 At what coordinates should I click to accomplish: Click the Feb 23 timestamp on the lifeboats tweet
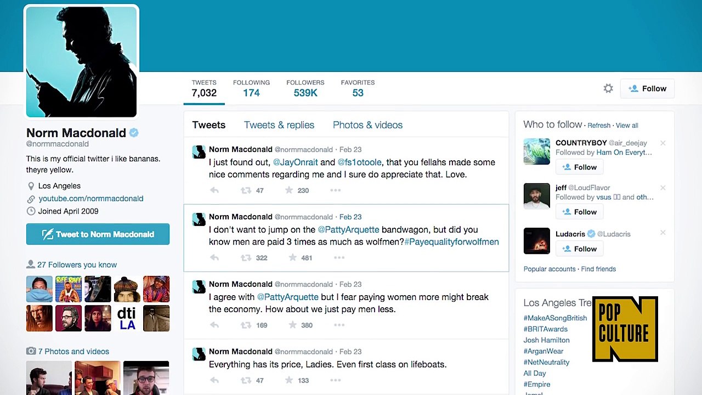click(350, 352)
